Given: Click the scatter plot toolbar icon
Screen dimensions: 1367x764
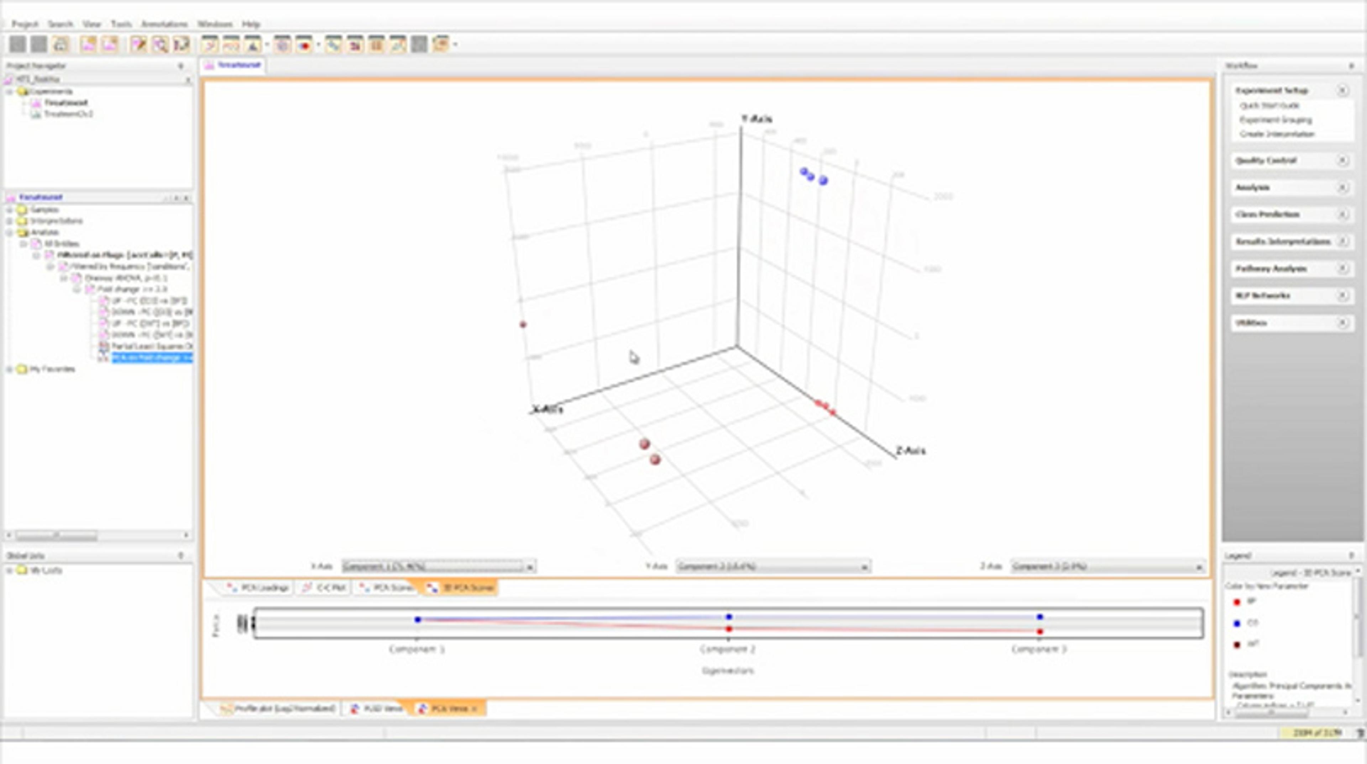Looking at the screenshot, I should tap(333, 44).
